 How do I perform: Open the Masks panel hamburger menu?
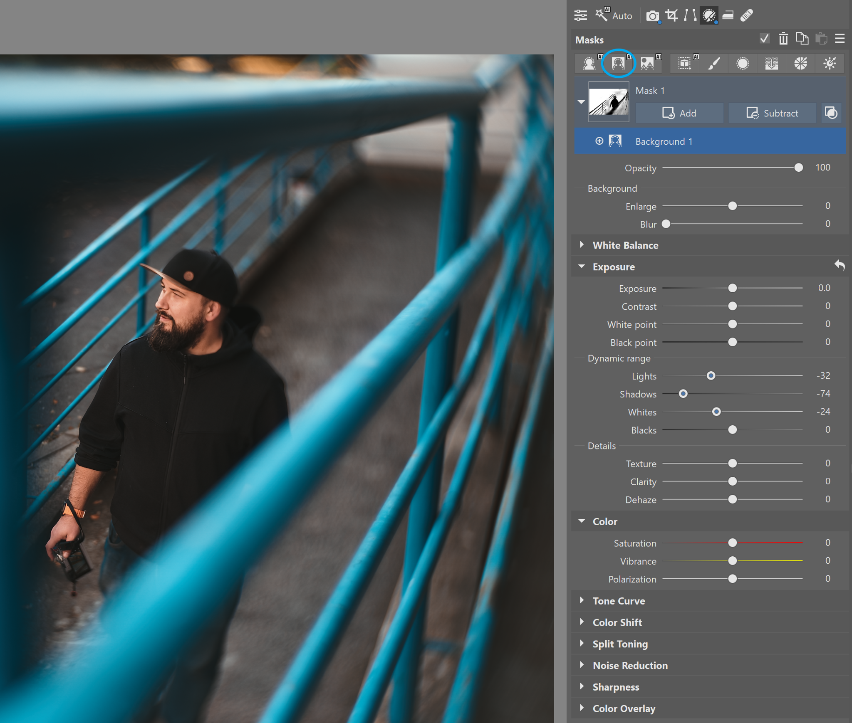pyautogui.click(x=840, y=39)
